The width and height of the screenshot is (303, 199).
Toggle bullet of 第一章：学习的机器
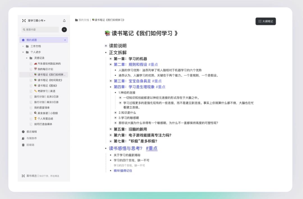(x=111, y=59)
